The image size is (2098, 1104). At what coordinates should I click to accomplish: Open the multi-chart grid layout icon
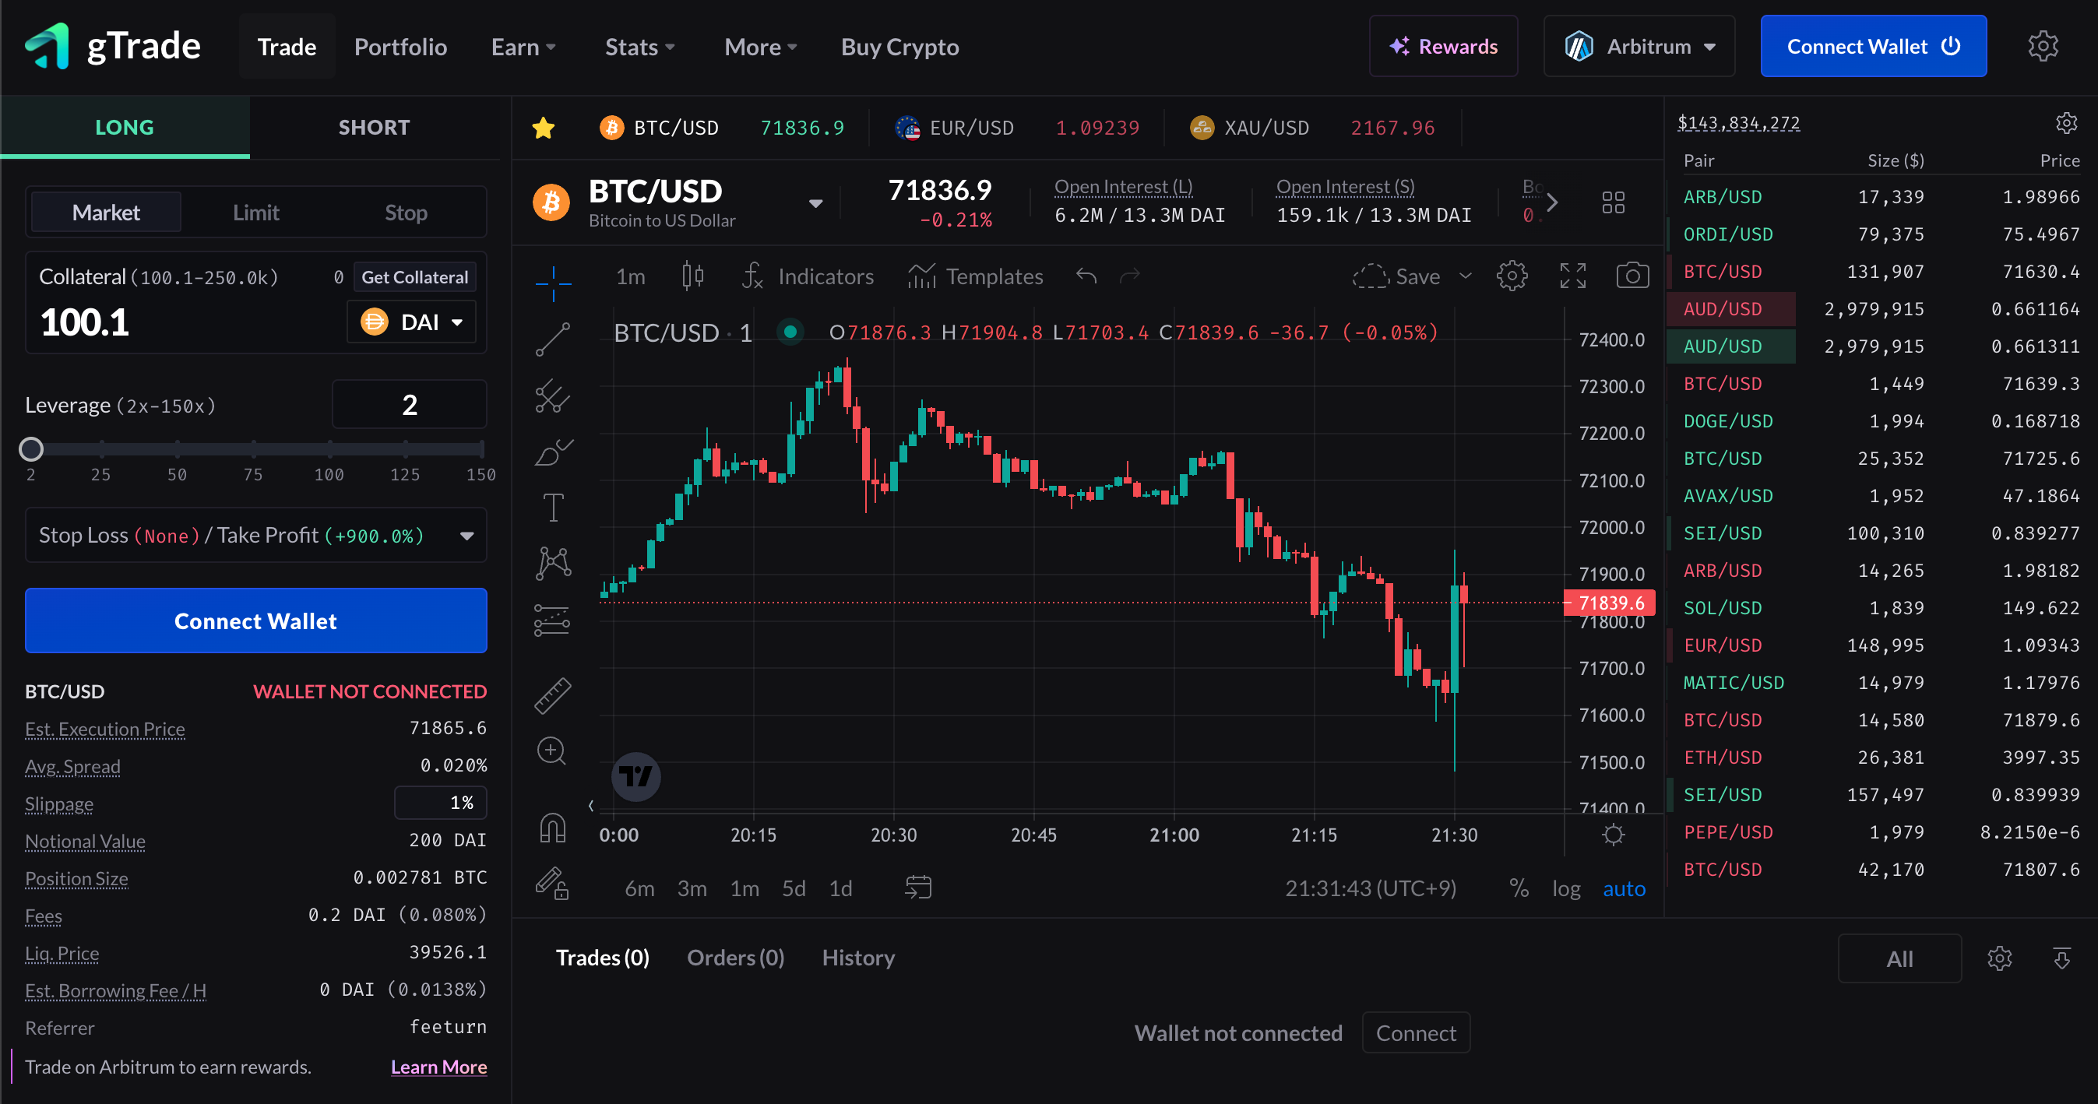tap(1613, 202)
